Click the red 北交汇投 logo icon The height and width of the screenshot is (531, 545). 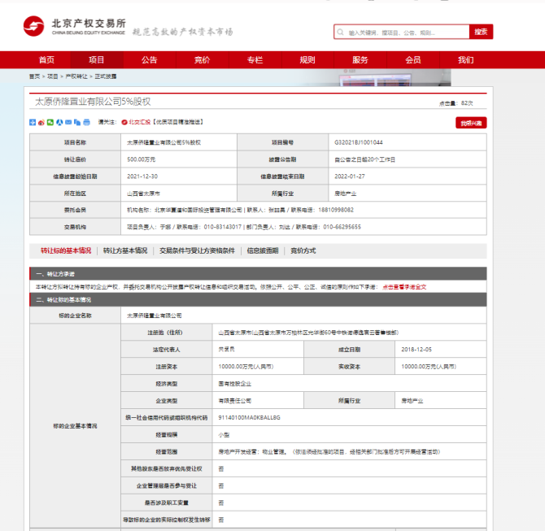[124, 122]
